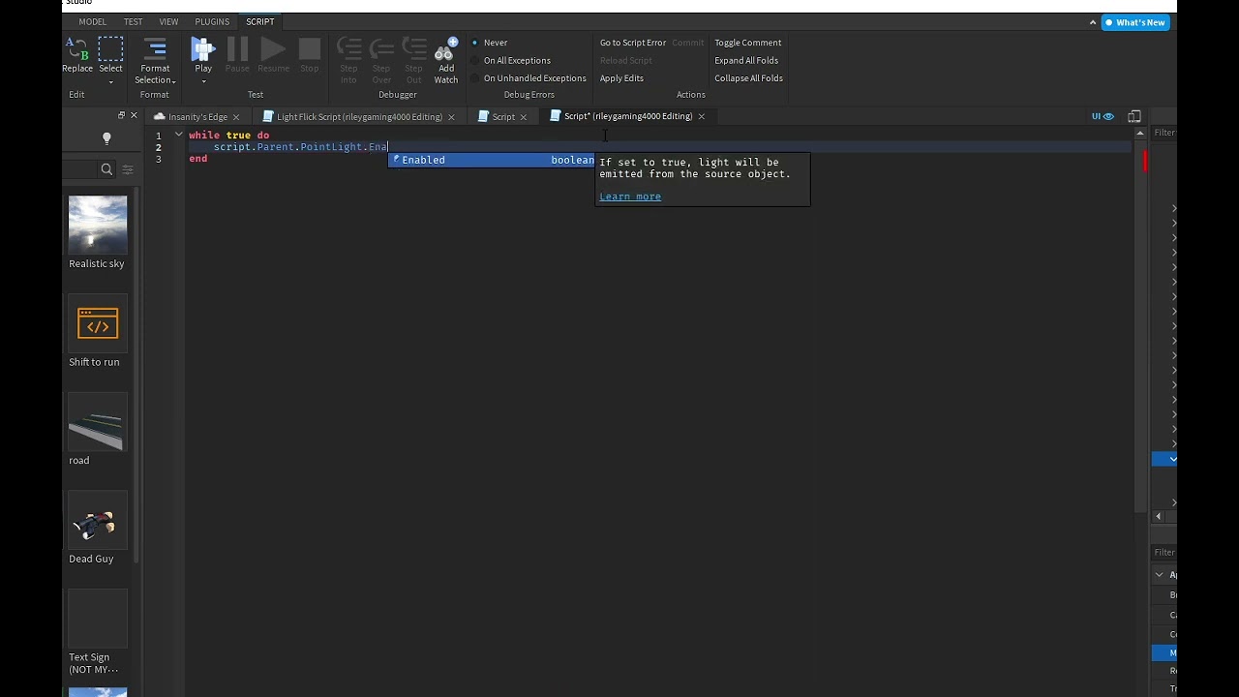Undock the toolbox panel

[121, 115]
